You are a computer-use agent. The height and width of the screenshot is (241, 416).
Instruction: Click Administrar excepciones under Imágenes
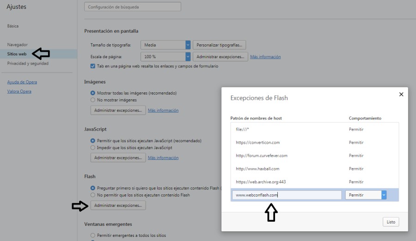[x=118, y=110]
